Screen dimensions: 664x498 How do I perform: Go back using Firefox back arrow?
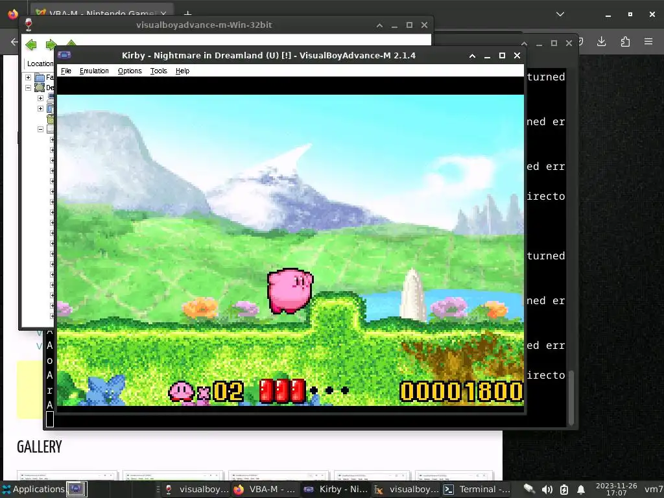(x=14, y=41)
